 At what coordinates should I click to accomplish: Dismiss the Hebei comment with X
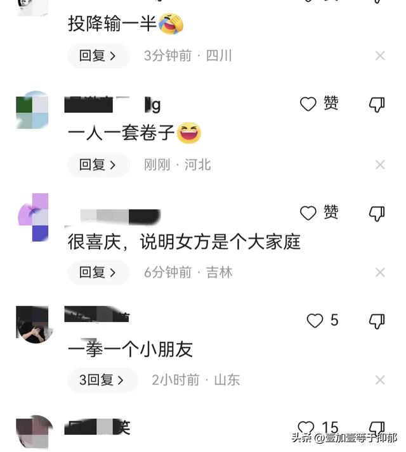point(380,165)
